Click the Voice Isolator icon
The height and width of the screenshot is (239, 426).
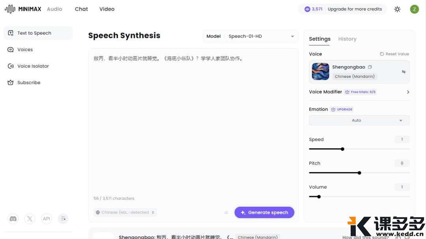click(x=11, y=66)
